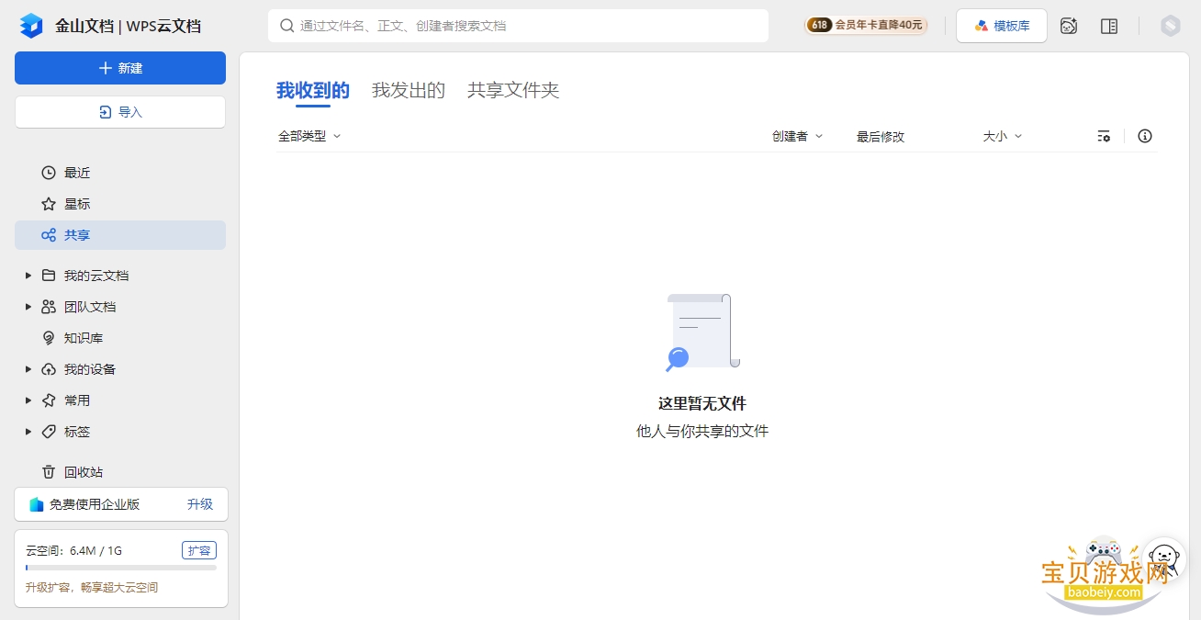The image size is (1201, 620).
Task: Click the Kingsoft Docs logo icon
Action: point(31,26)
